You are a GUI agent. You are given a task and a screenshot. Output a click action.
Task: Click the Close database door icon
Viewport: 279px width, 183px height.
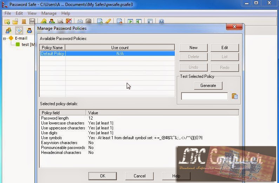click(x=24, y=21)
